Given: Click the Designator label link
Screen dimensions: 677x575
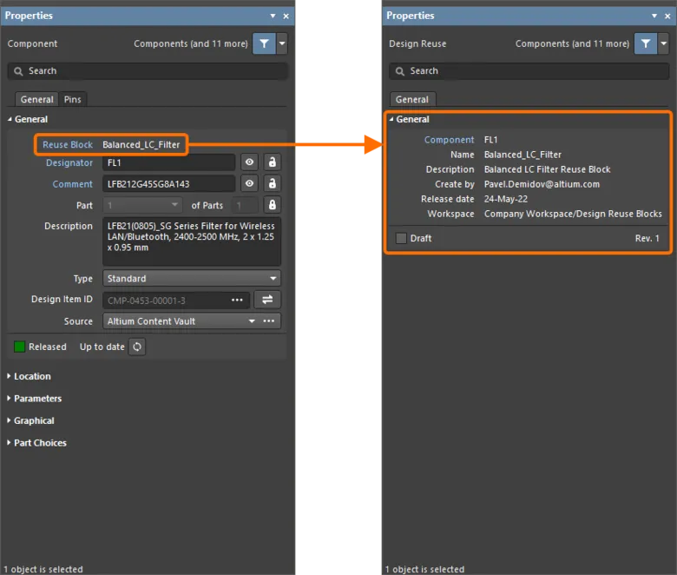Looking at the screenshot, I should pos(69,163).
